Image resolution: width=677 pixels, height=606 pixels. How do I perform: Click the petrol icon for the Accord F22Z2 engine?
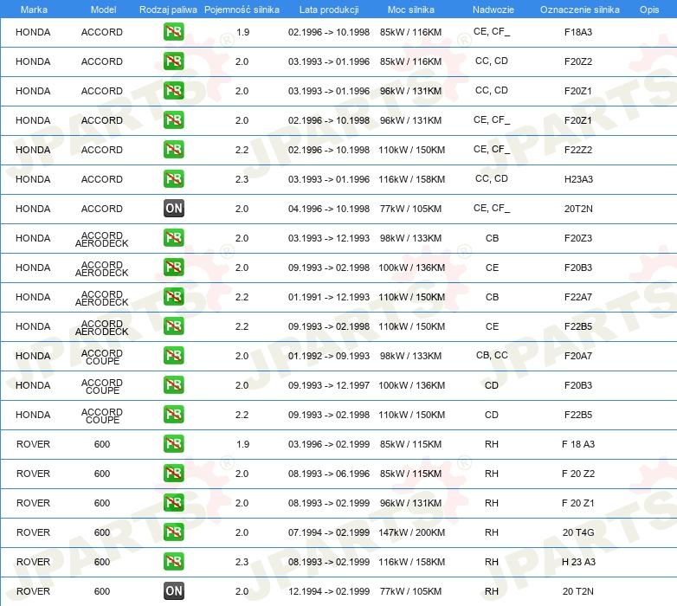click(173, 150)
